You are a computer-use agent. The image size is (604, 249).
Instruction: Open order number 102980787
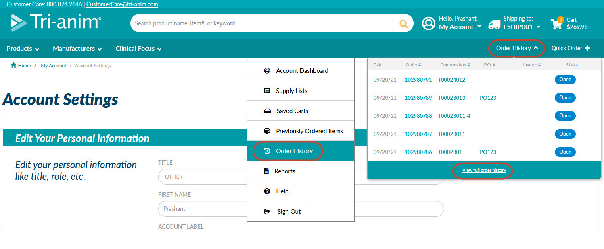(418, 134)
